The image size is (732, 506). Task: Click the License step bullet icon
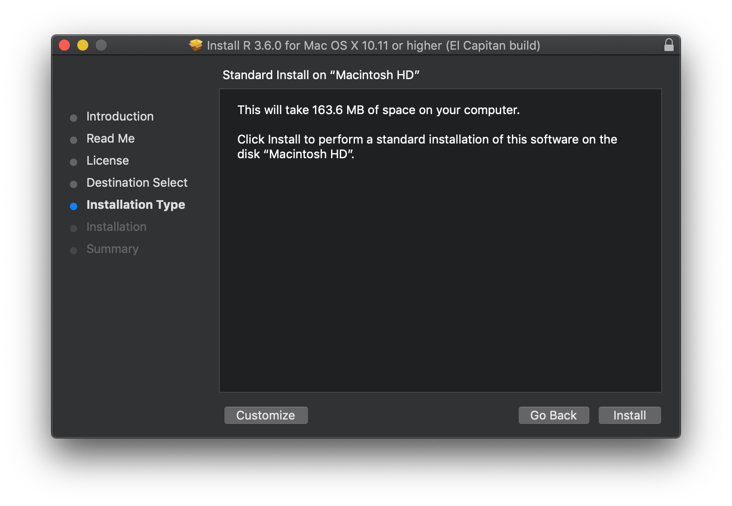coord(74,162)
